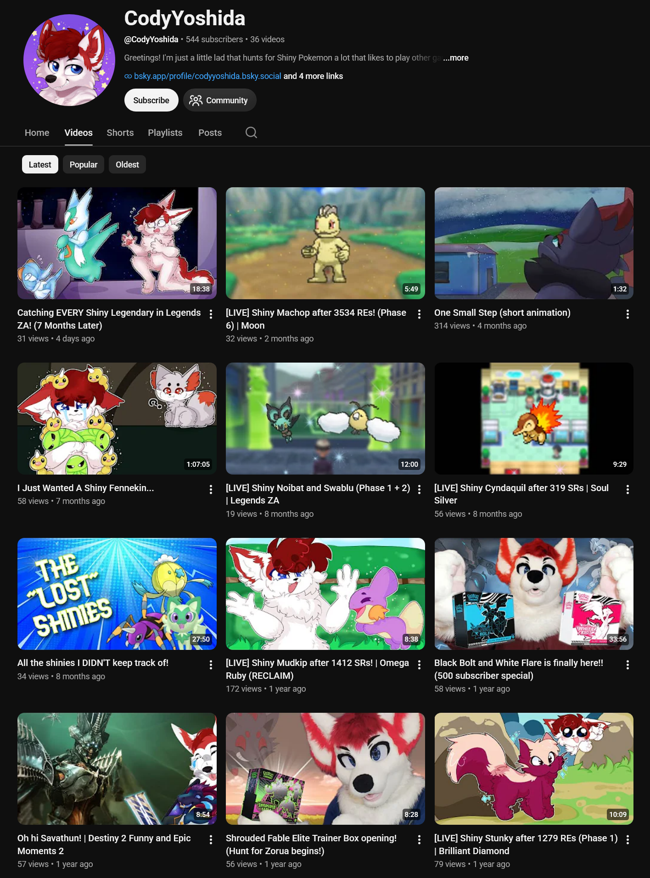This screenshot has height=878, width=650.
Task: Open the Shiny Machop after 3534 REs title
Action: pyautogui.click(x=316, y=319)
